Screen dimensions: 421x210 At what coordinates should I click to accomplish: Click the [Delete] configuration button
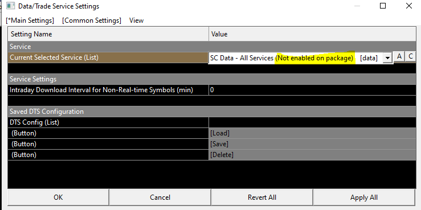(x=312, y=155)
